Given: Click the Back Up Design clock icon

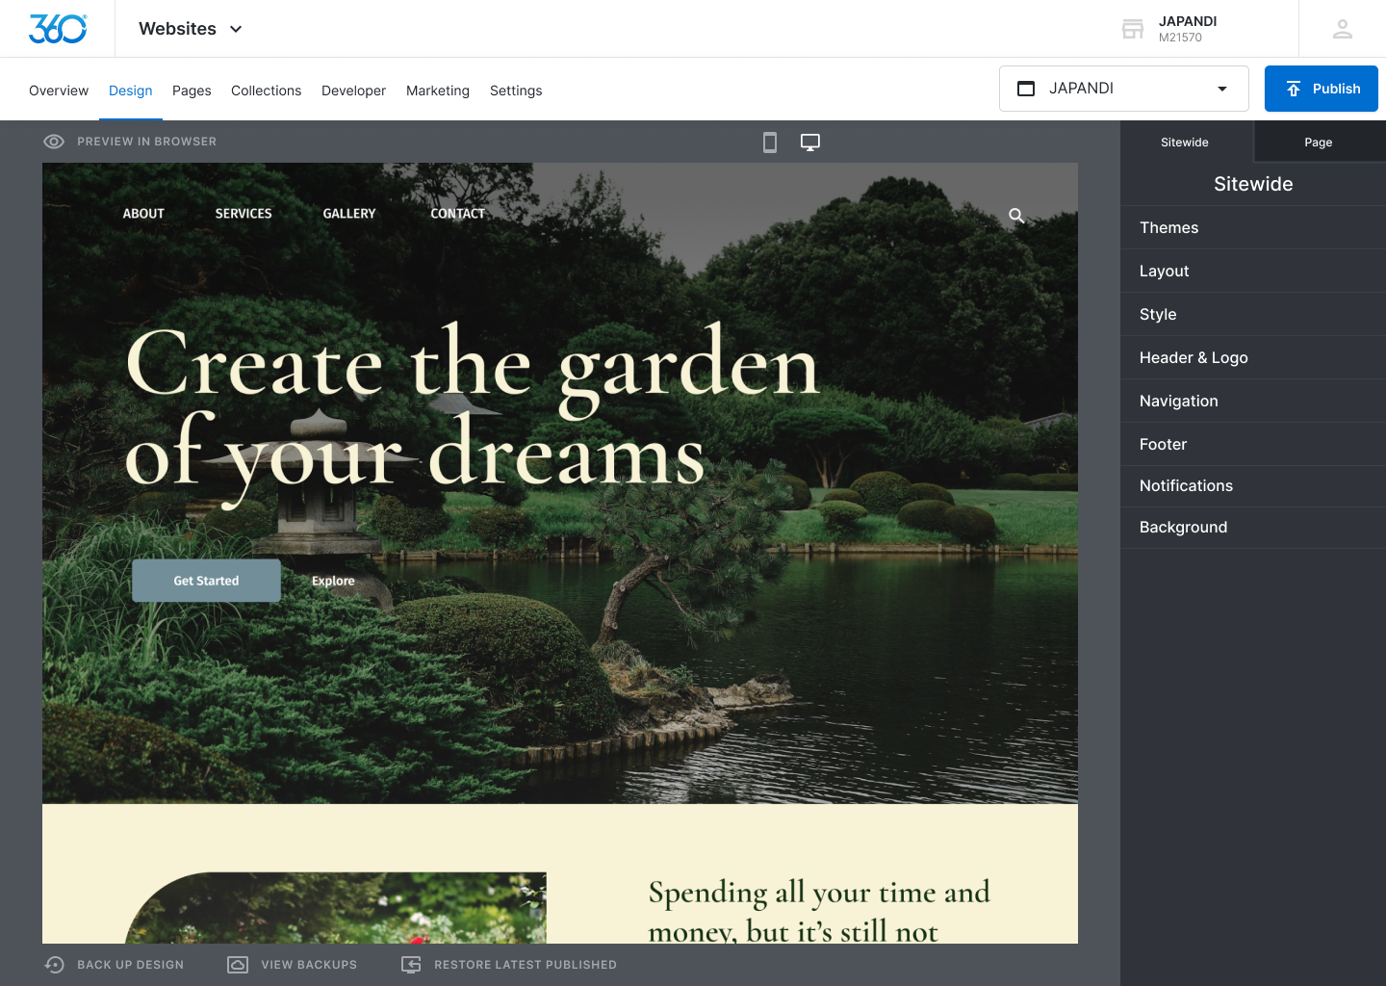Looking at the screenshot, I should (55, 965).
